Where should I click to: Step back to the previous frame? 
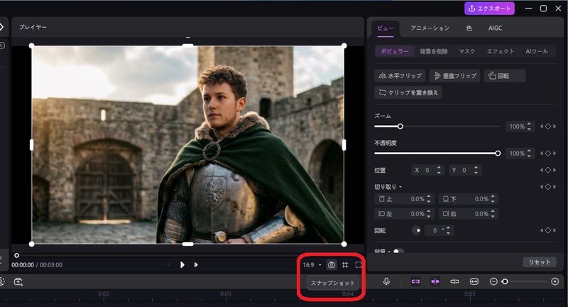click(169, 265)
